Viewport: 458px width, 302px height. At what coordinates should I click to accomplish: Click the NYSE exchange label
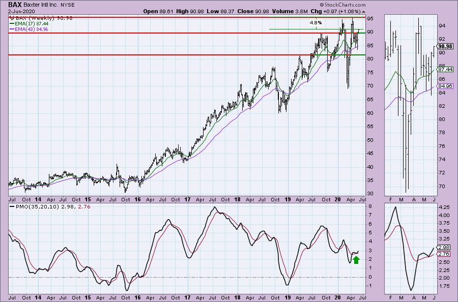67,5
